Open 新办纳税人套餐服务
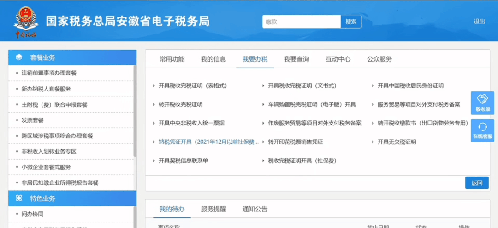The height and width of the screenshot is (228, 498). 46,89
